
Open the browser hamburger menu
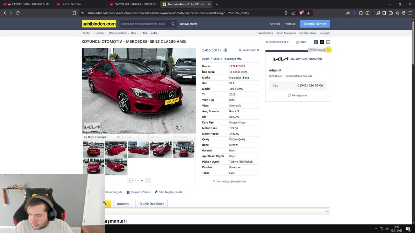point(410,13)
